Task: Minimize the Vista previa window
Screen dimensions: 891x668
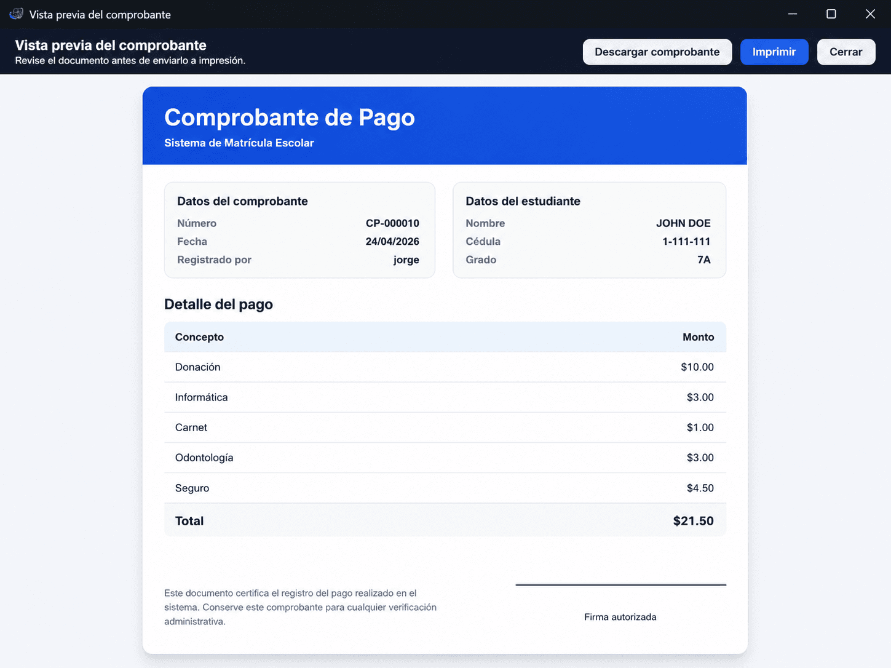Action: 793,14
